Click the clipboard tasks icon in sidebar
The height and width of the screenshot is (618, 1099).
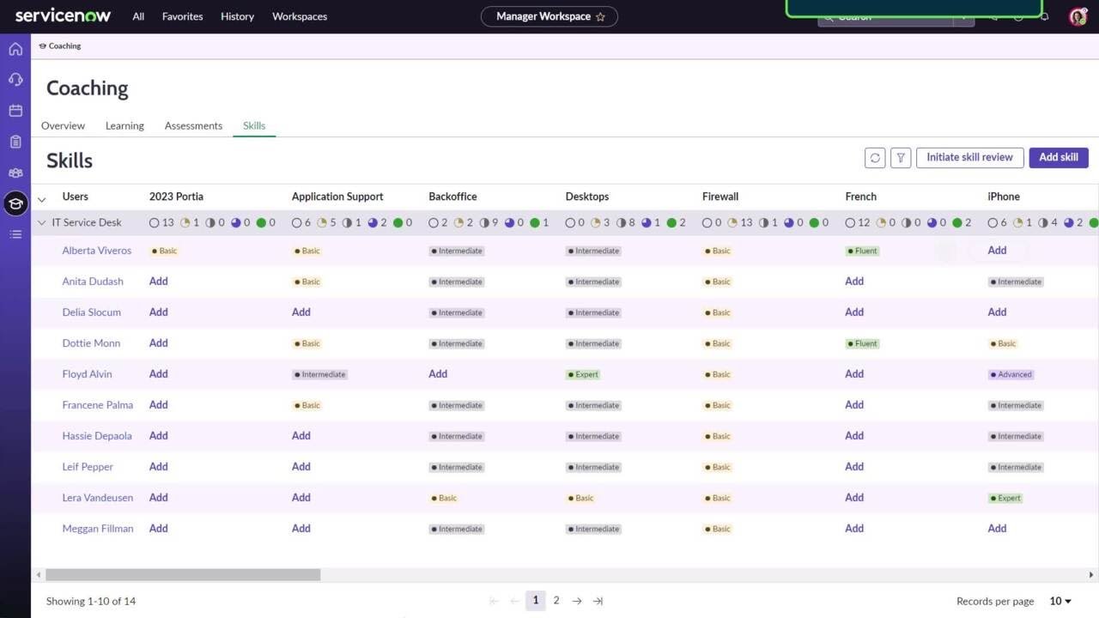[15, 141]
